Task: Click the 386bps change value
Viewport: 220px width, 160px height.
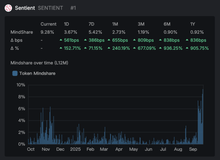Action: pos(97,40)
